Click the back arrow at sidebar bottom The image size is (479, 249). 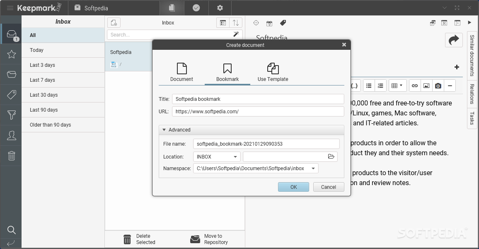[x=11, y=244]
